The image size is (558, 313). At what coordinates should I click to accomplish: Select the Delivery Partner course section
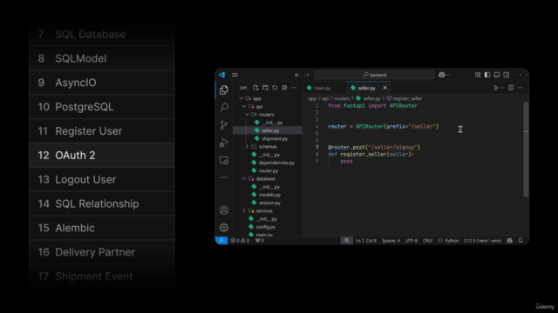(x=102, y=252)
